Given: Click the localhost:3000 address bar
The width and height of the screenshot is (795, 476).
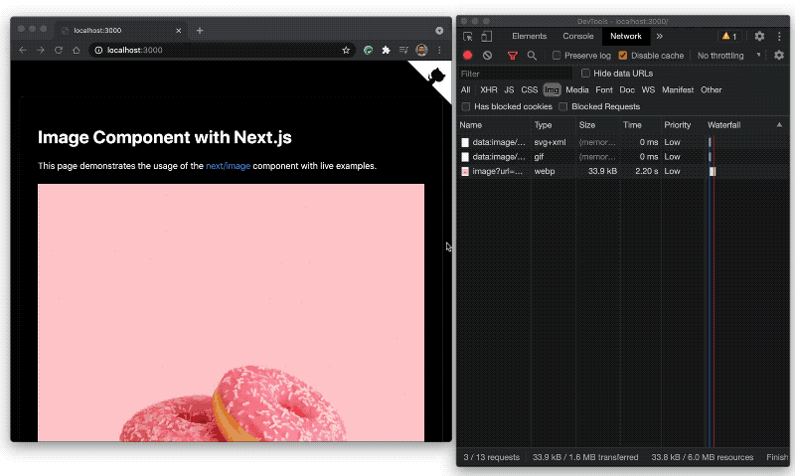Looking at the screenshot, I should [x=222, y=51].
